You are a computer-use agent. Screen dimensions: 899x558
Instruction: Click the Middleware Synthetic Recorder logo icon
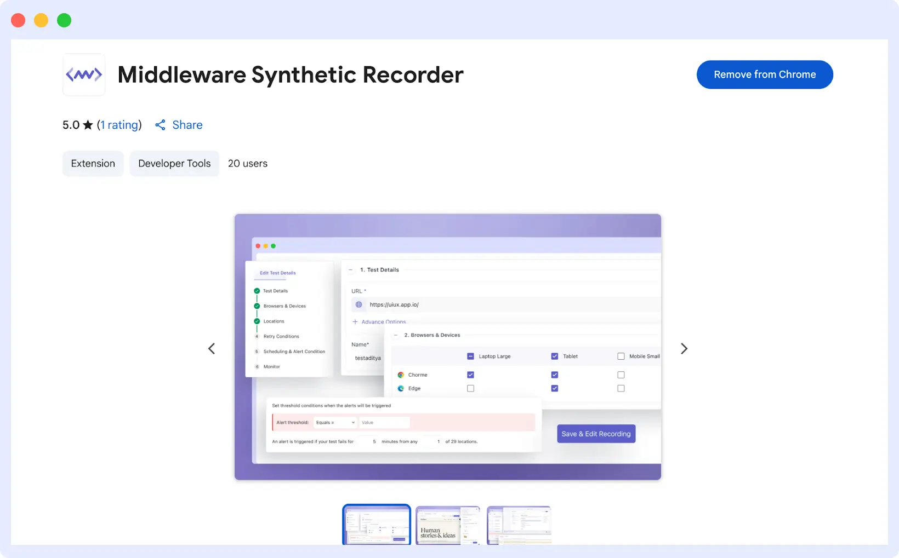click(83, 74)
